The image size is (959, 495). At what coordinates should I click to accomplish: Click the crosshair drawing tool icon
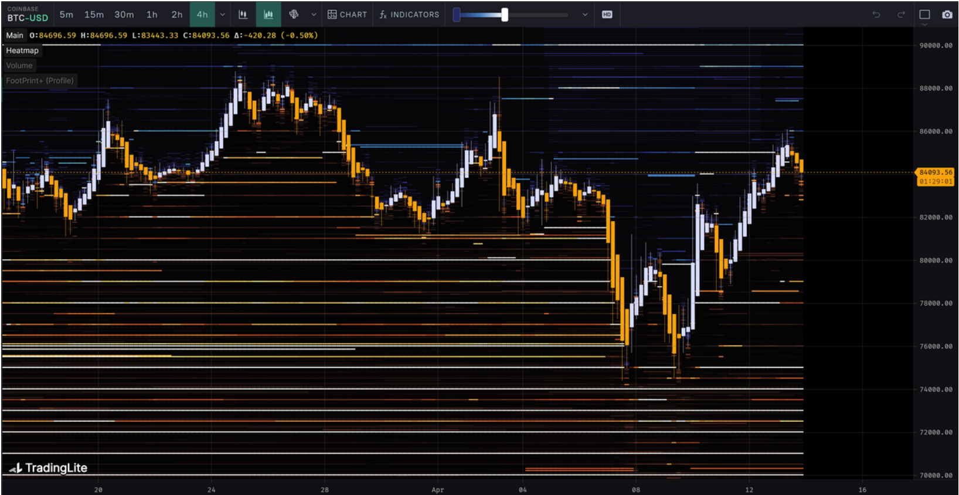click(x=294, y=15)
